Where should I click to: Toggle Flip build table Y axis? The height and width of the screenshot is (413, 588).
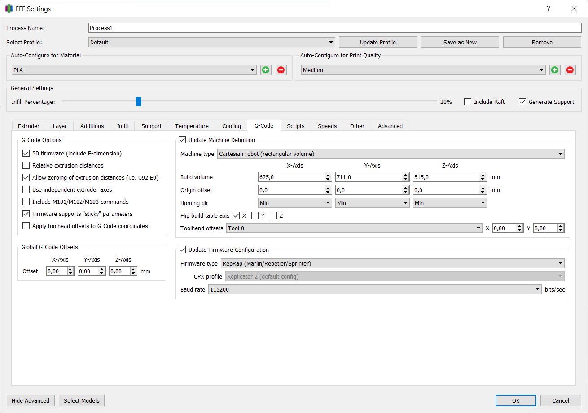coord(255,215)
